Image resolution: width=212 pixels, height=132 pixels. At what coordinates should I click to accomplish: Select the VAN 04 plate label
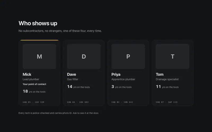78,102
